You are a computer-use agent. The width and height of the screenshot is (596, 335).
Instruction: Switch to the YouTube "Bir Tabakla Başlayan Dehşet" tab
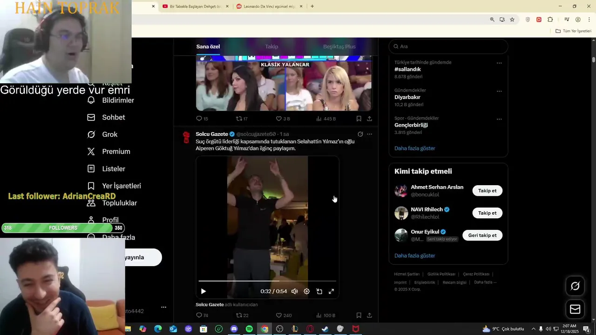click(x=195, y=7)
